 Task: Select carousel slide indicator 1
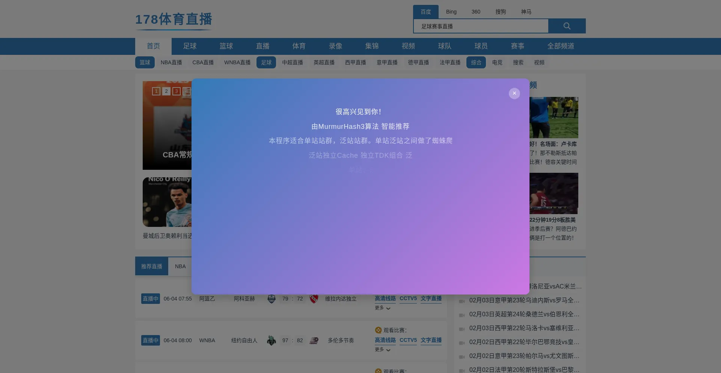[156, 91]
